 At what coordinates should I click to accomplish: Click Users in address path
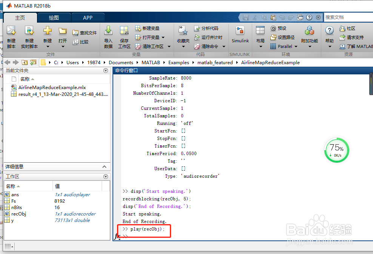pos(72,63)
